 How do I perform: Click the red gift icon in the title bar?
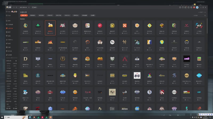tap(194, 7)
